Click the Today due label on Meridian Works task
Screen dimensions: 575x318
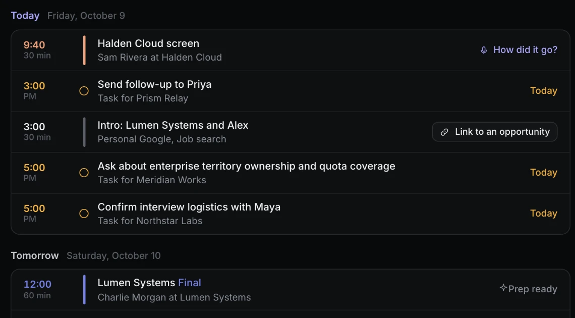[543, 173]
